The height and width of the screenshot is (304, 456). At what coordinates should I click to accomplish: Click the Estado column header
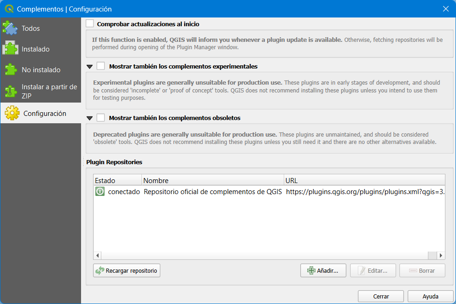tap(117, 180)
